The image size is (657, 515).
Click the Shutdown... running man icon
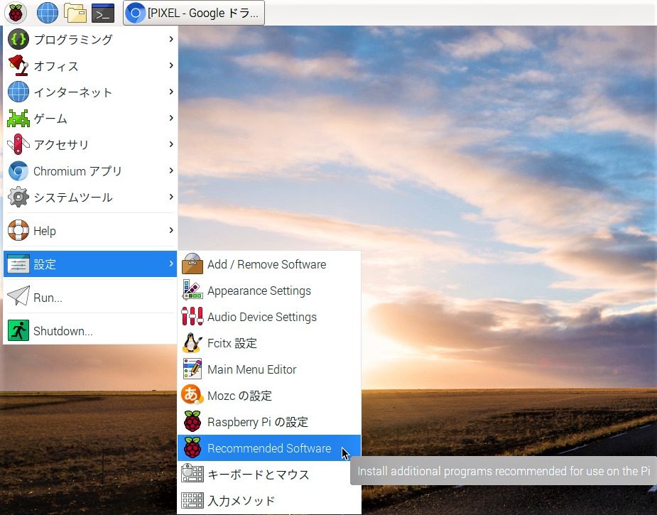(18, 330)
